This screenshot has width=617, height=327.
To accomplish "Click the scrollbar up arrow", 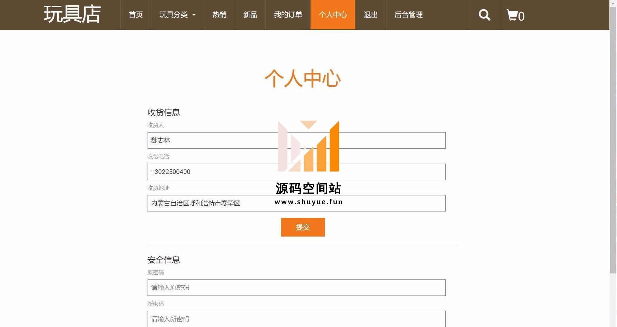I will pos(613,3).
